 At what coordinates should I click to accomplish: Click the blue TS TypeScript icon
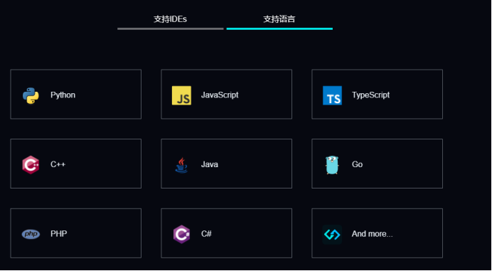[332, 95]
